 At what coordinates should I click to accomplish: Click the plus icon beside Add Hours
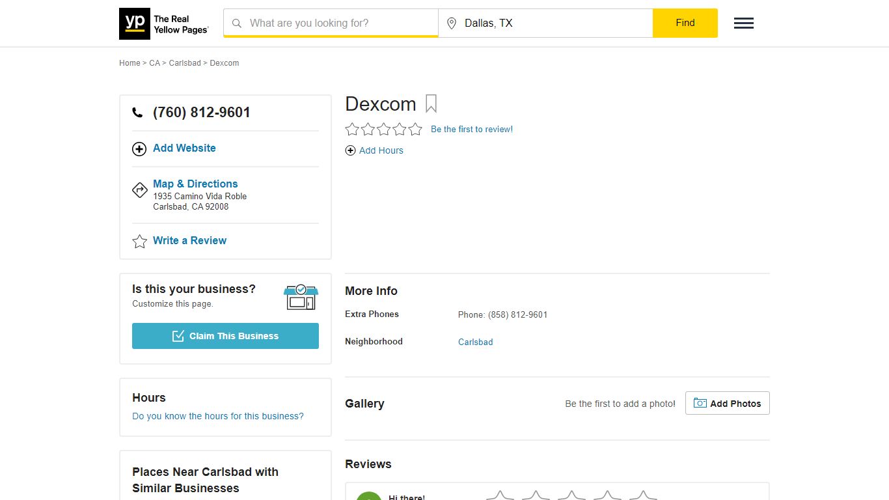point(350,150)
